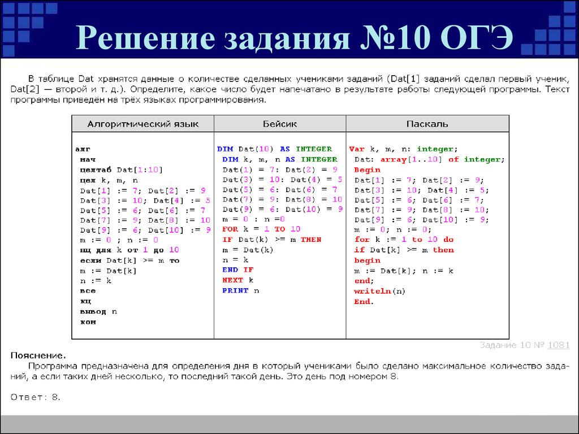
Task: Select the "Бейсик" column header
Action: tap(280, 124)
